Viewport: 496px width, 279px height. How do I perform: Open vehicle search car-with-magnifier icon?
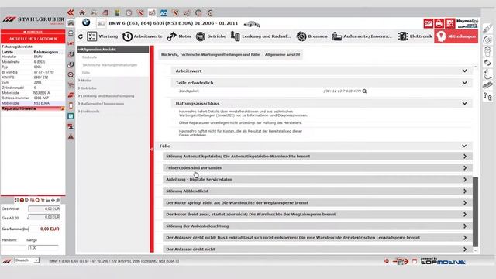pyautogui.click(x=253, y=24)
